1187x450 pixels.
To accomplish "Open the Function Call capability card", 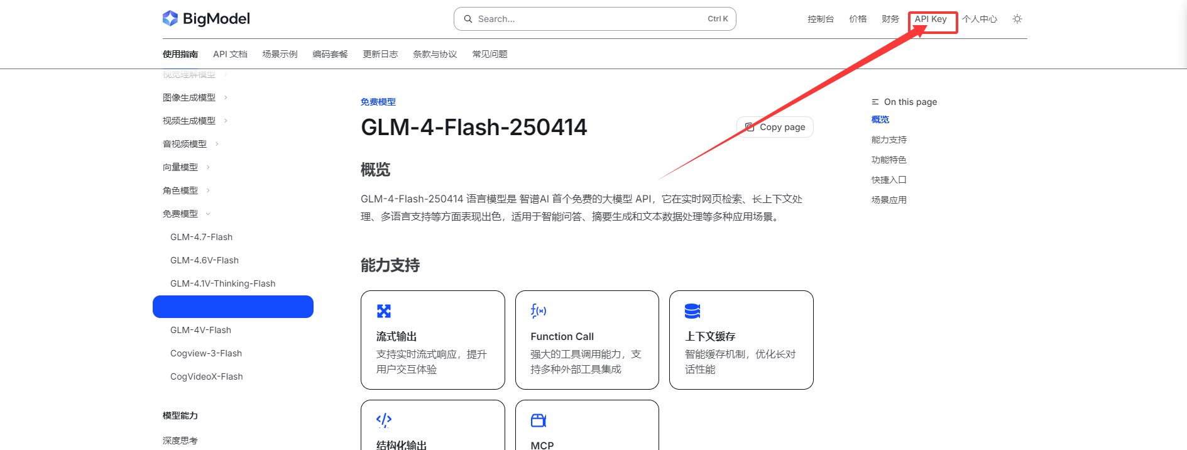I will click(587, 340).
